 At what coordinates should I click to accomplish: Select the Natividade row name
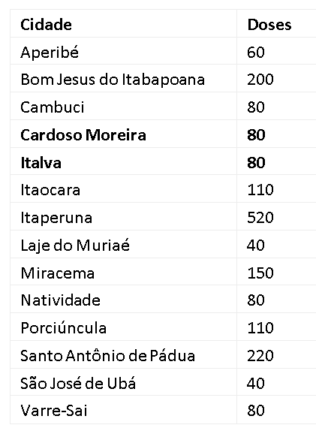tap(60, 300)
